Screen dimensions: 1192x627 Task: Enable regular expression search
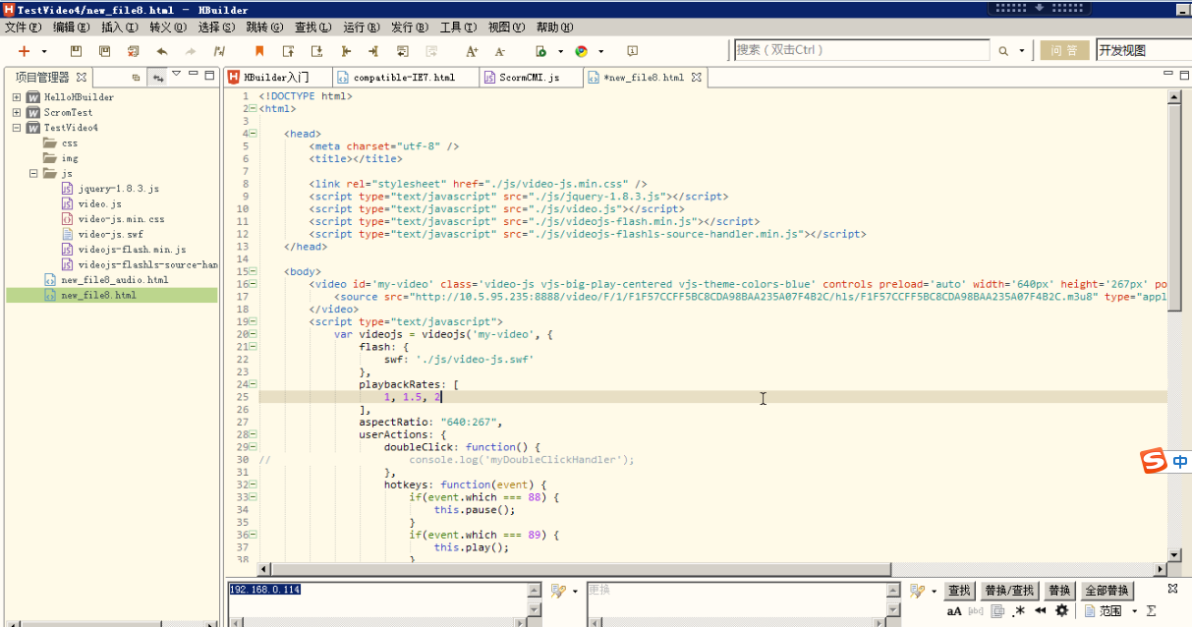pos(1018,610)
